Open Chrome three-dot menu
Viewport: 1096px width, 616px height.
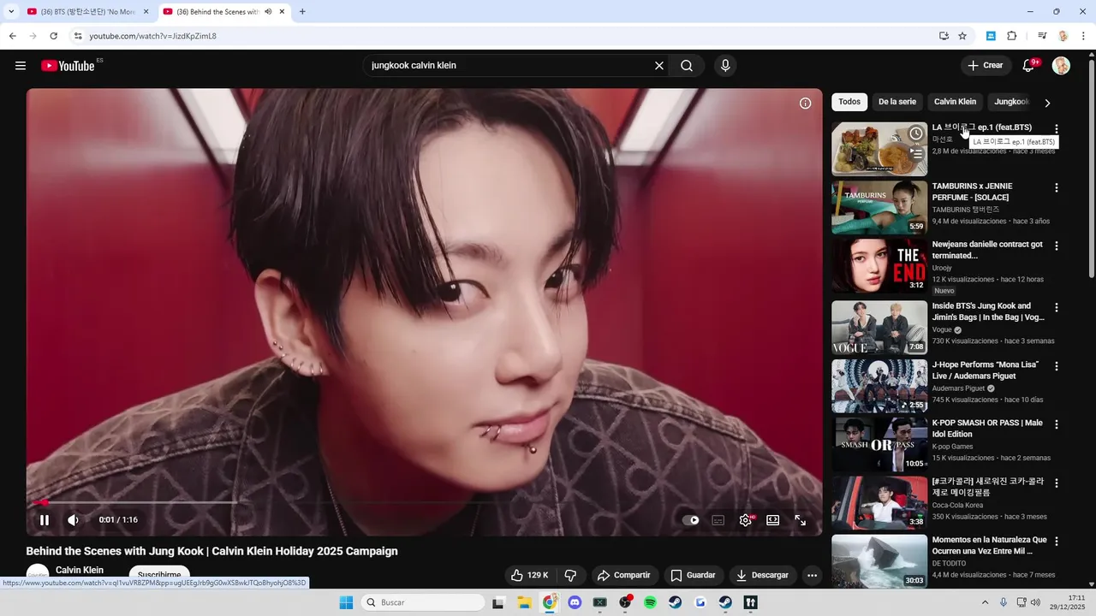1084,36
